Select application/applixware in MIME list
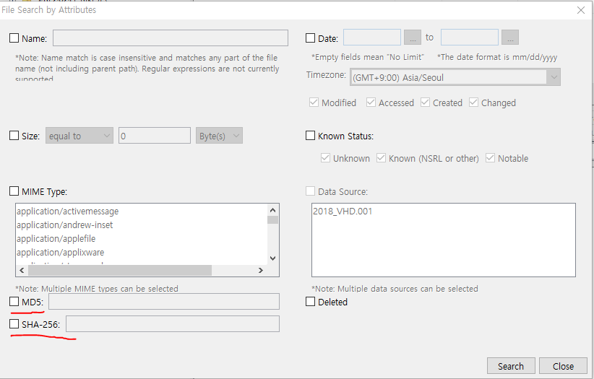The width and height of the screenshot is (594, 379). [x=142, y=252]
